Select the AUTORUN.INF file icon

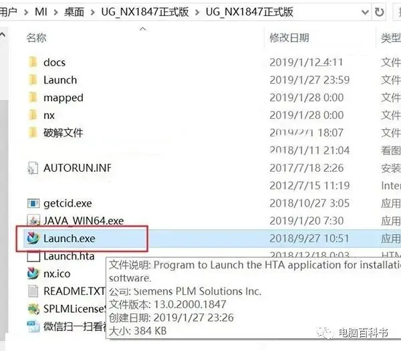(x=33, y=168)
